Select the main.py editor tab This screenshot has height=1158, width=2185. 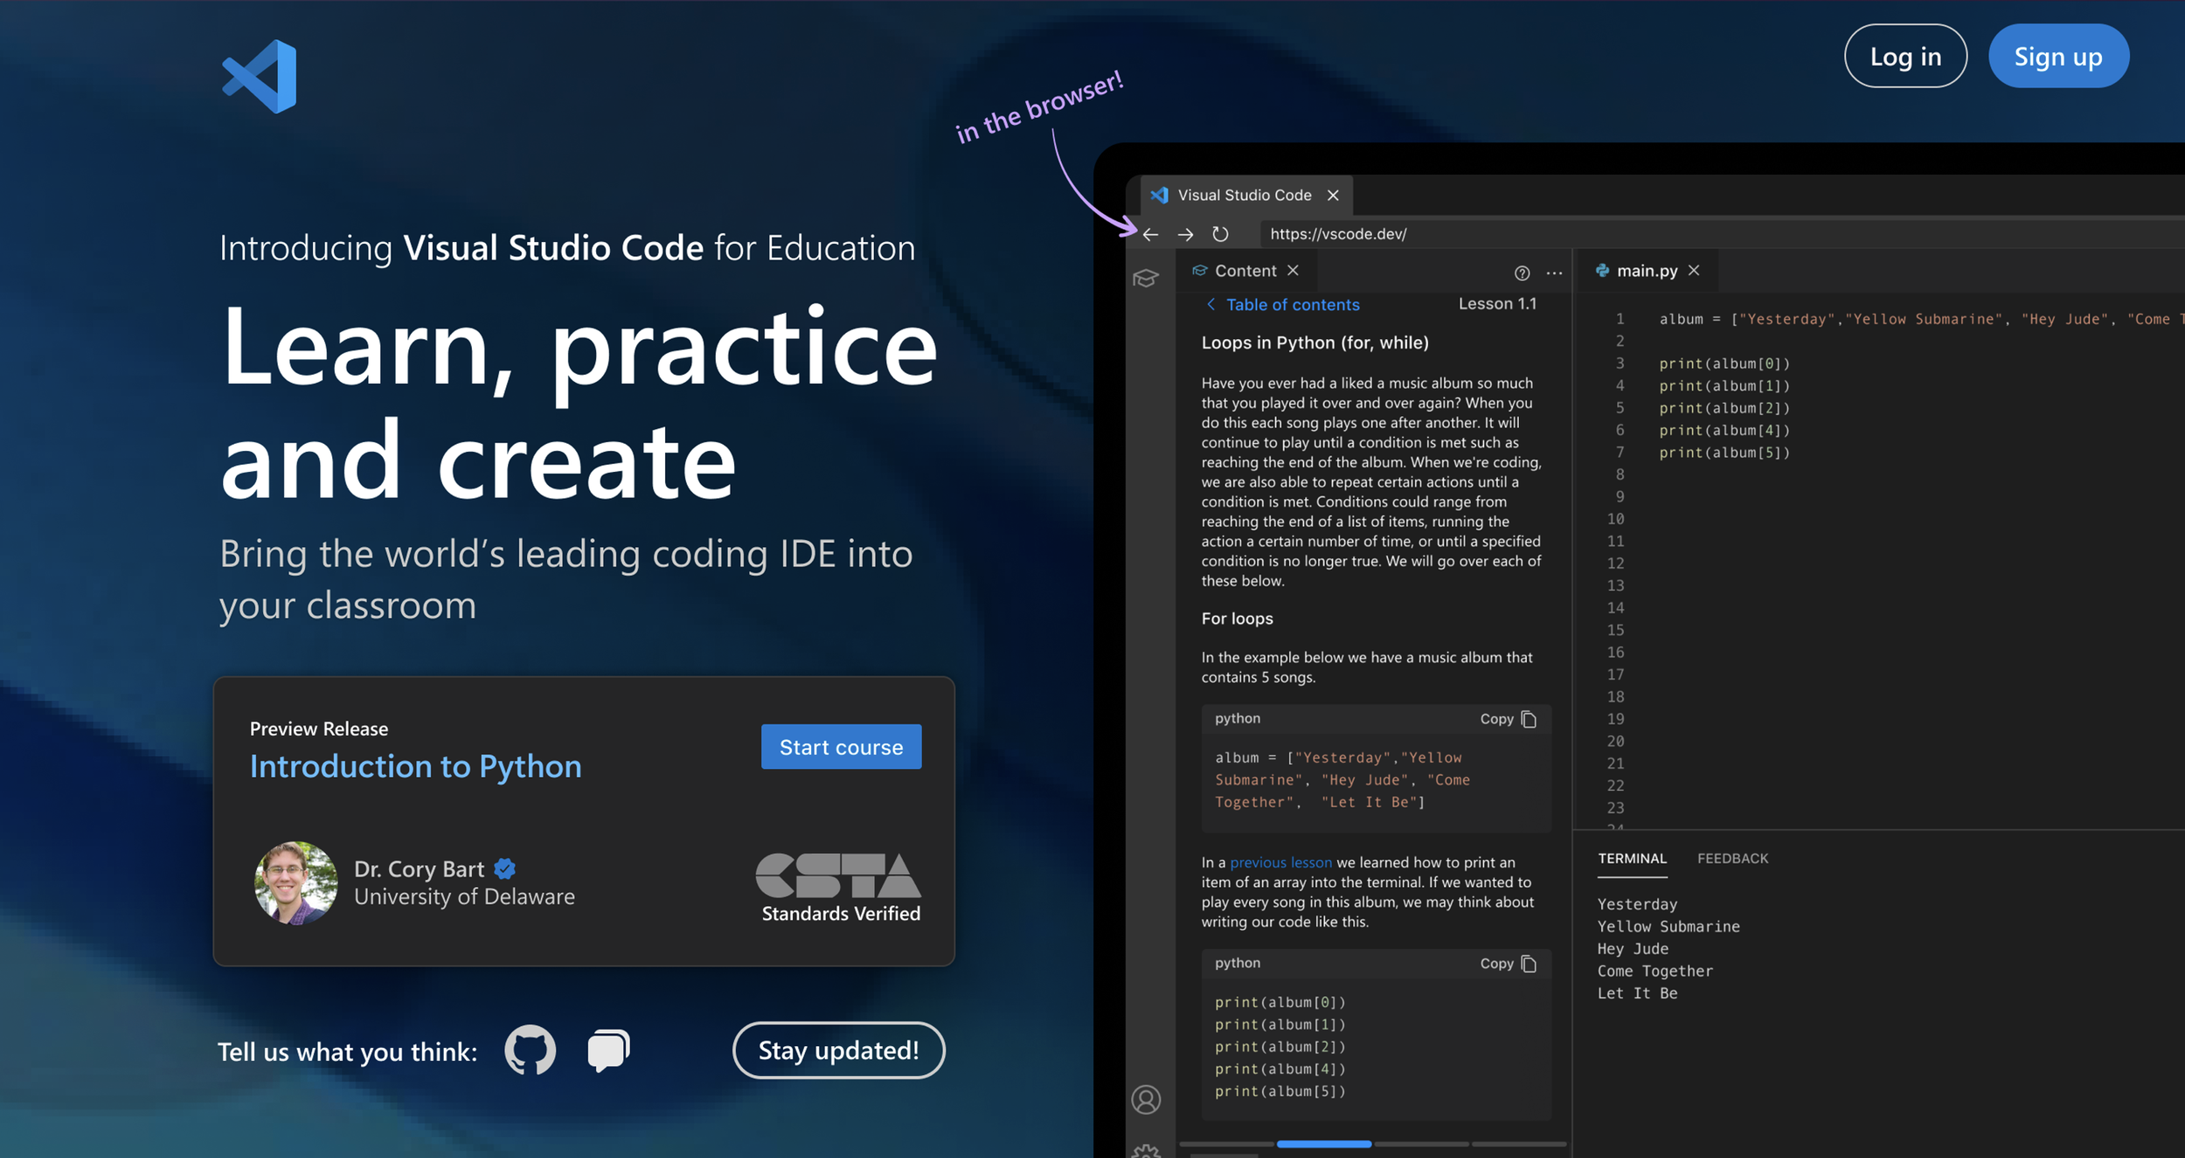(1646, 271)
